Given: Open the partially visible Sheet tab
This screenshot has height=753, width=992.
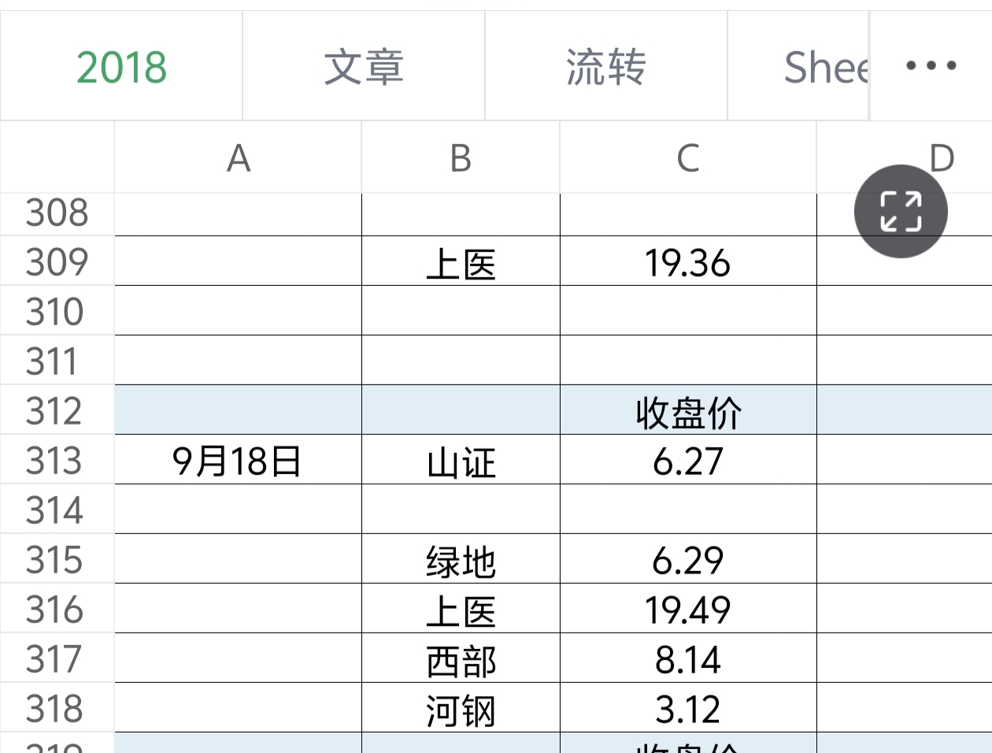Looking at the screenshot, I should (x=798, y=66).
